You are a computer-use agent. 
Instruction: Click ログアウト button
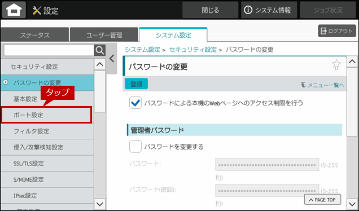[337, 31]
